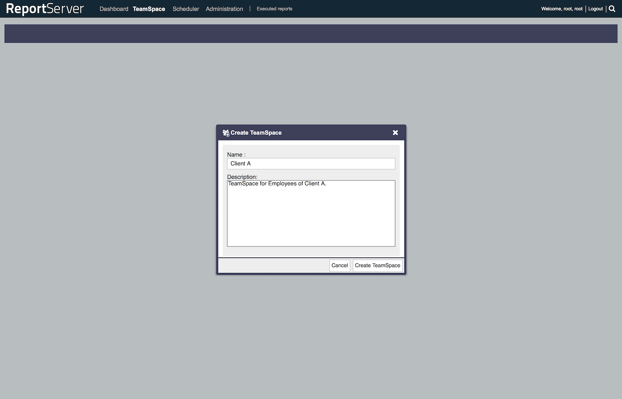Click the Name : label
The image size is (622, 399).
pyautogui.click(x=236, y=154)
